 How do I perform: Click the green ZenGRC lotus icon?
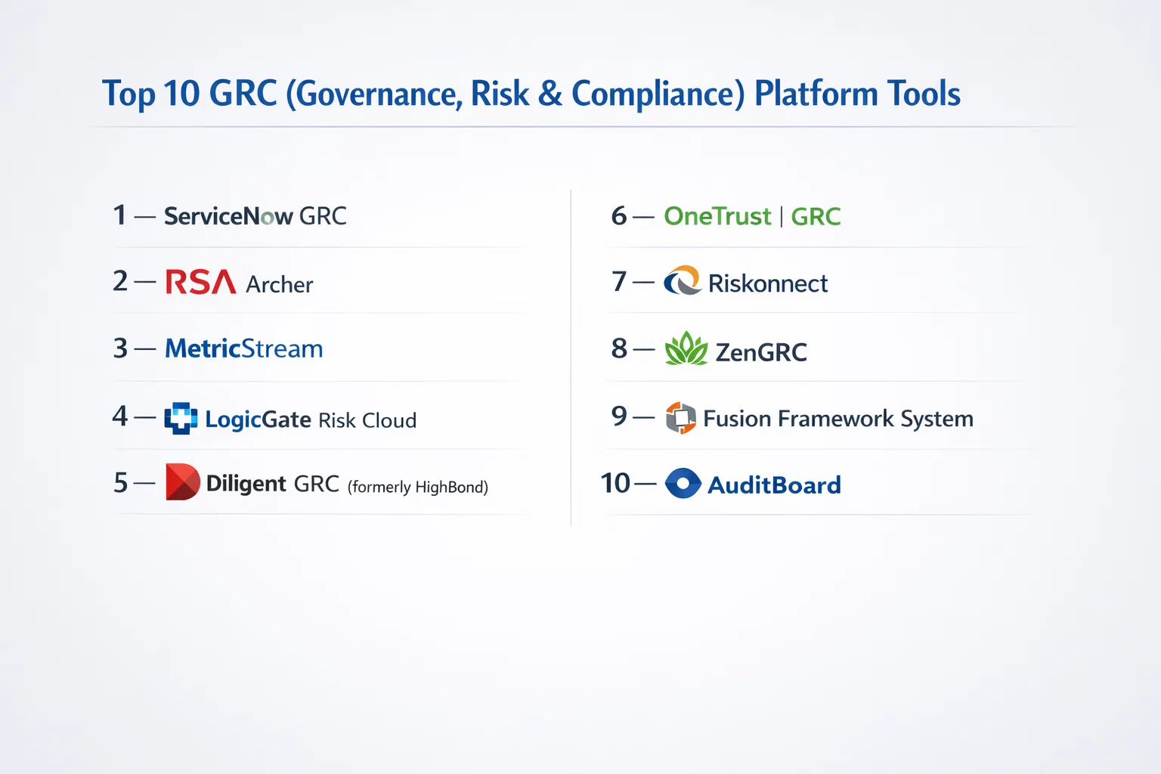[686, 349]
